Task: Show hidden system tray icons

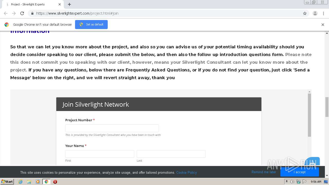Action: [x=287, y=182]
